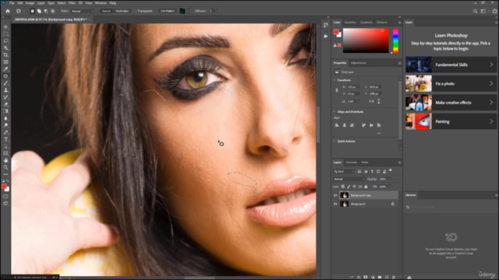Hide the Background layer
This screenshot has height=280, width=499.
coord(335,204)
